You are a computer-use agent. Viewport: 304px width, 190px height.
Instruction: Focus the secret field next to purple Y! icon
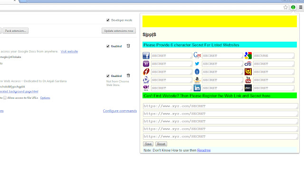171,64
